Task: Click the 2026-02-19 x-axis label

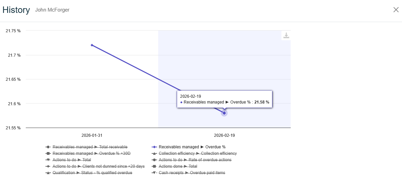Action: [x=224, y=135]
